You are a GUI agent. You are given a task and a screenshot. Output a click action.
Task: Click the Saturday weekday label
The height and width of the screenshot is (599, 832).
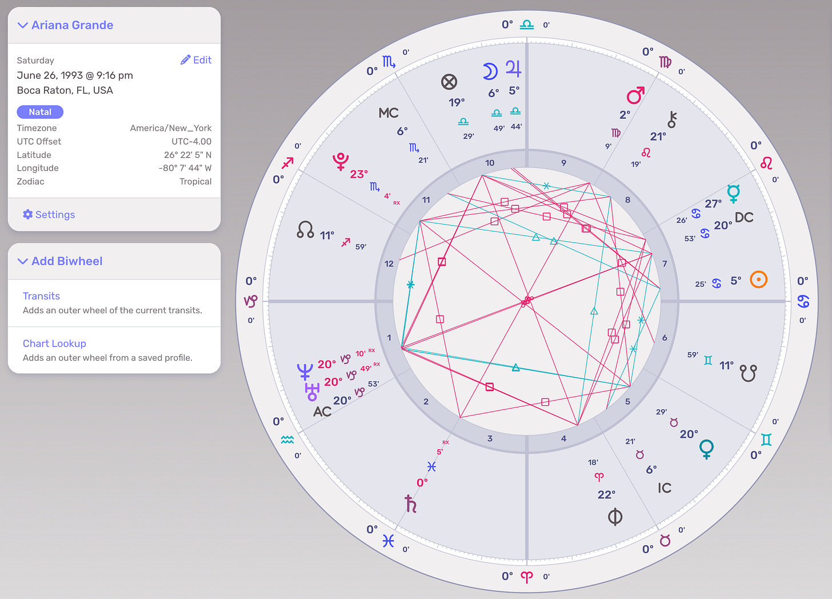coord(35,61)
